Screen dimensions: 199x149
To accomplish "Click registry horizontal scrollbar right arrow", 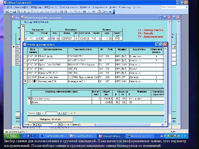I will (162, 125).
